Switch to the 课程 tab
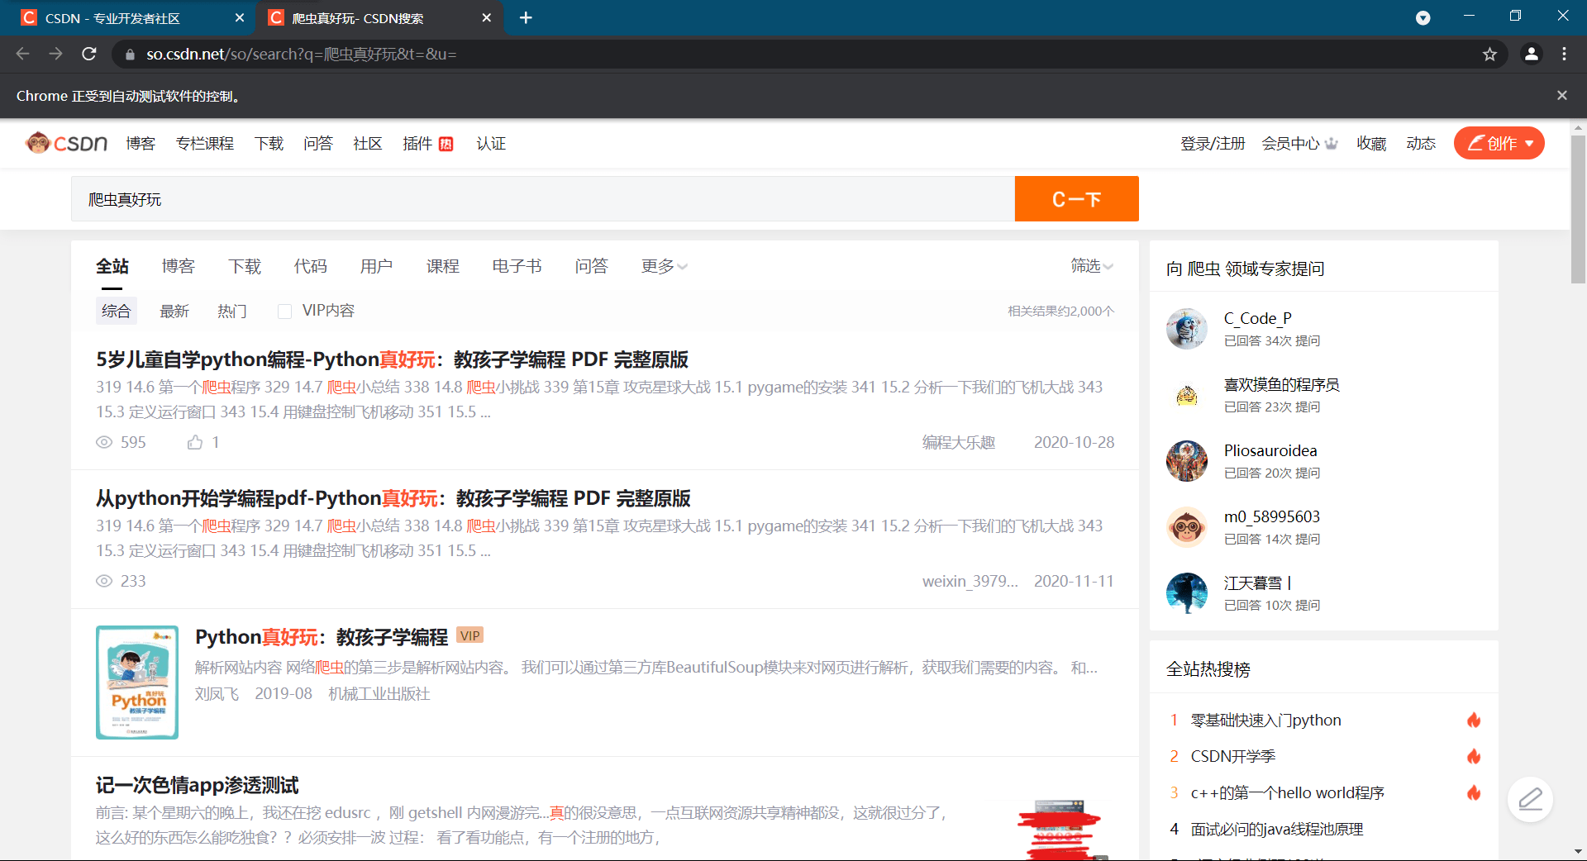Viewport: 1587px width, 861px height. click(443, 266)
